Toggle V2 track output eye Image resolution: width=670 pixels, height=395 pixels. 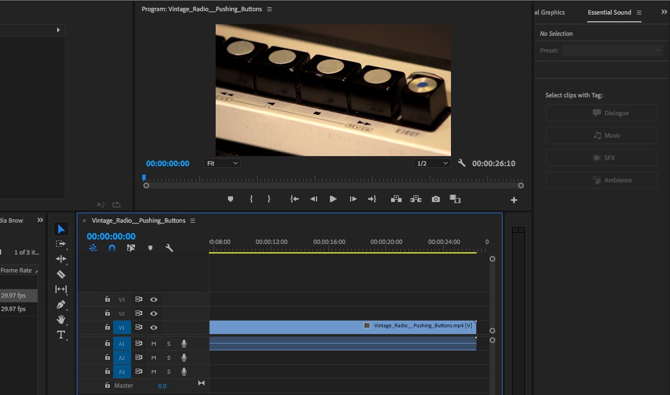tap(154, 313)
